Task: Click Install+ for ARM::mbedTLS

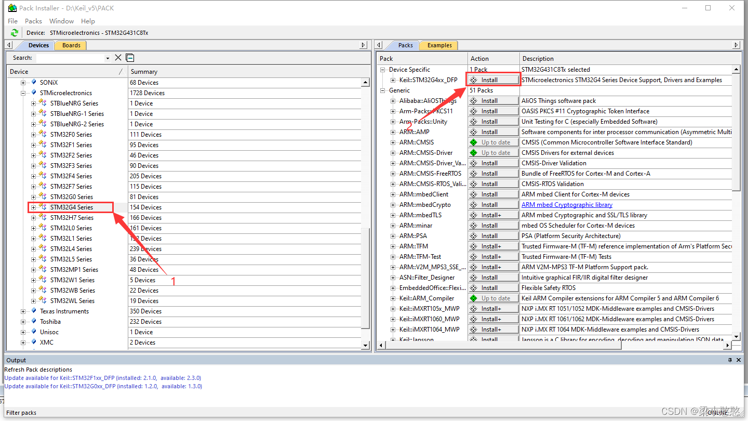Action: pos(493,215)
